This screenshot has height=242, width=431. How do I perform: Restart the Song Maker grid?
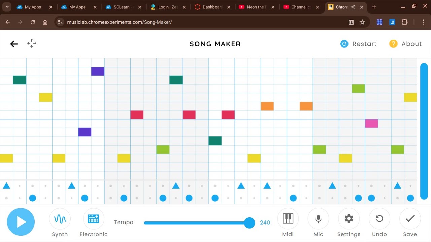[x=358, y=44]
